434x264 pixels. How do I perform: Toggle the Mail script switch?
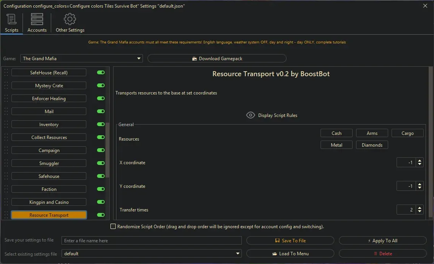[x=101, y=112]
